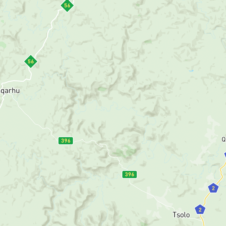Click the hairpin bend on the 396 road
This screenshot has height=226, width=226.
pyautogui.click(x=101, y=145)
